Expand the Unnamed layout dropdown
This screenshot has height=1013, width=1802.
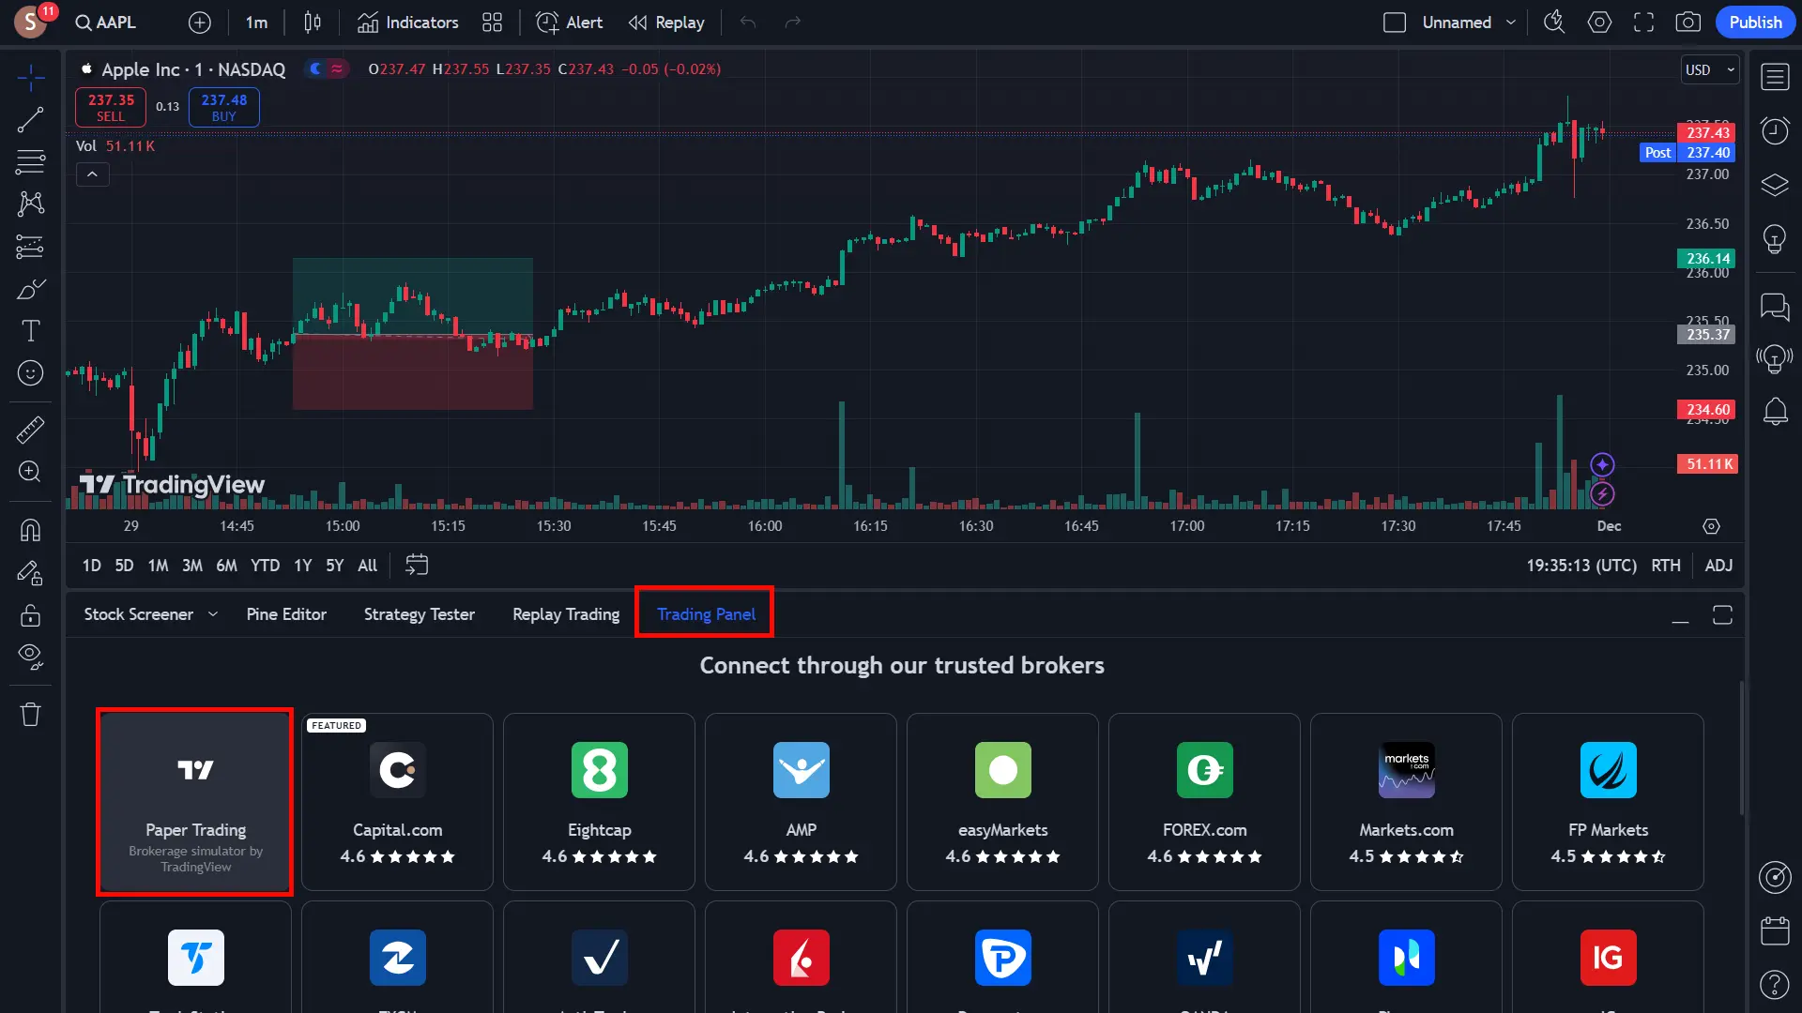[1511, 23]
